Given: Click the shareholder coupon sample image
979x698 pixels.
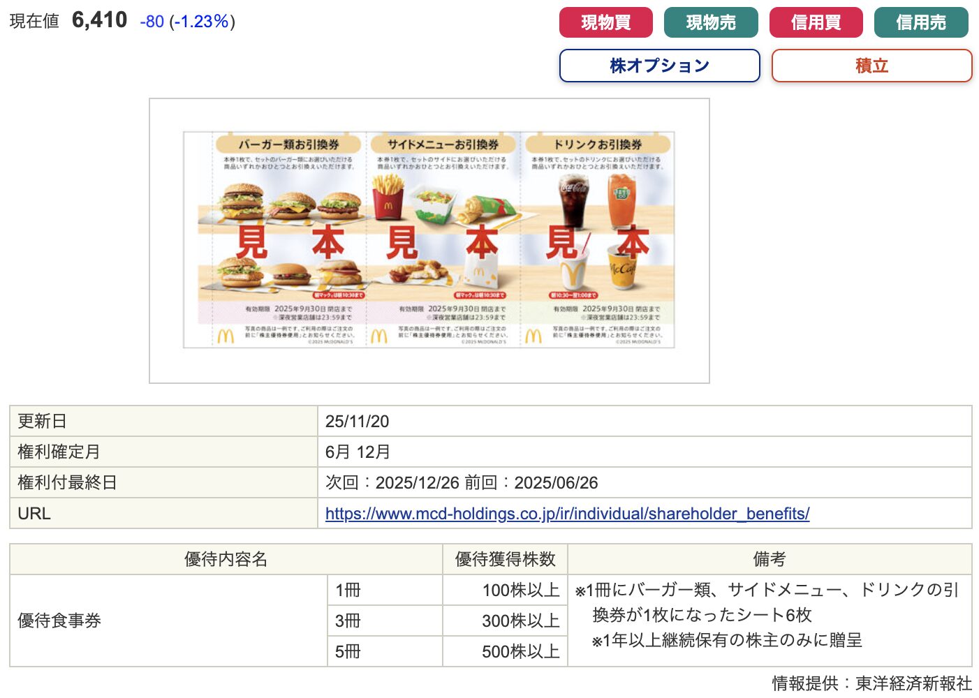Looking at the screenshot, I should coord(429,240).
